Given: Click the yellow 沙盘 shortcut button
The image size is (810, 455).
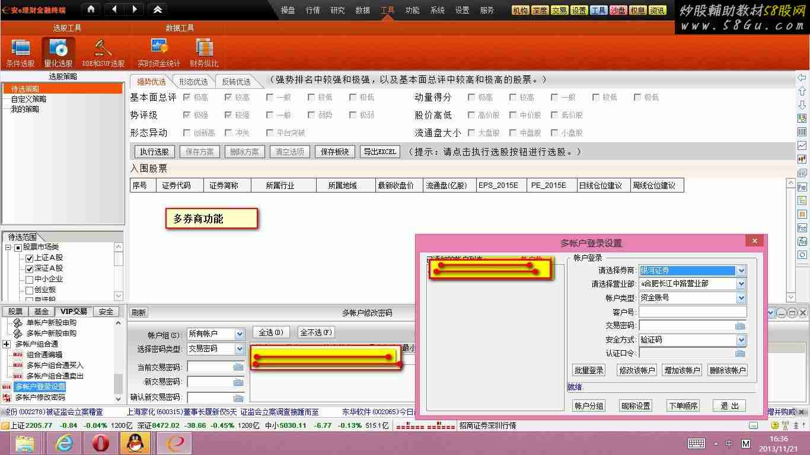Looking at the screenshot, I should click(618, 10).
